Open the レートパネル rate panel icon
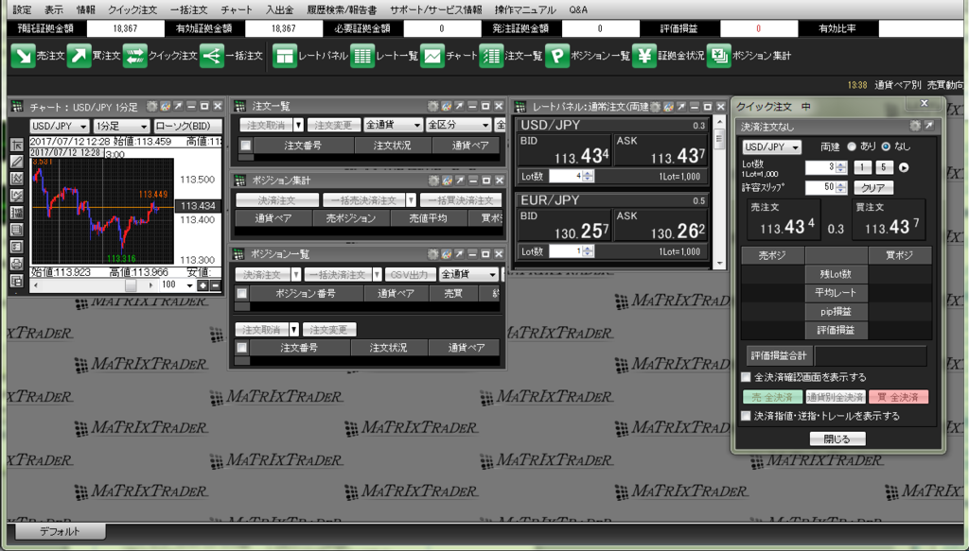Screen dimensions: 969x551 coord(285,56)
